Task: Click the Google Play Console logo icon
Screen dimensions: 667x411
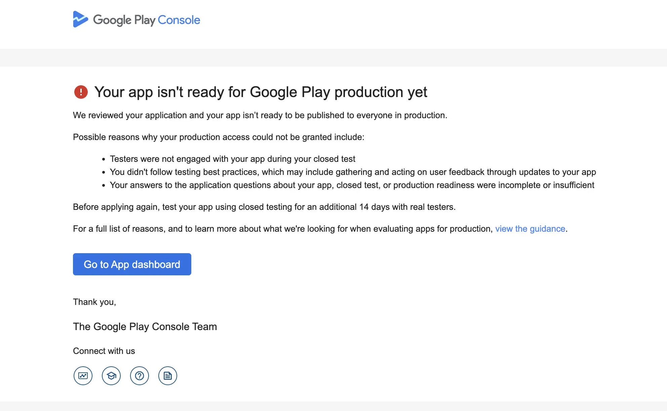Action: 80,19
